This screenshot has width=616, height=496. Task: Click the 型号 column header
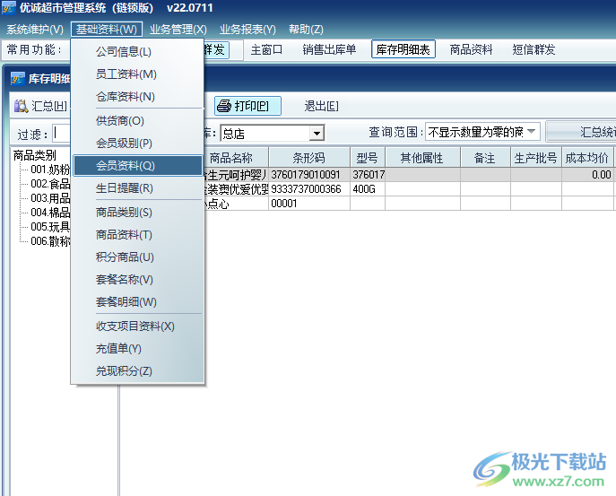[368, 158]
